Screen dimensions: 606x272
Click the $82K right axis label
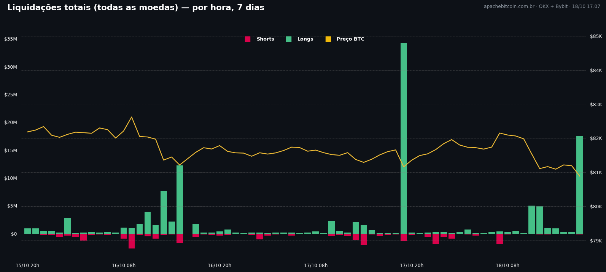click(x=596, y=138)
